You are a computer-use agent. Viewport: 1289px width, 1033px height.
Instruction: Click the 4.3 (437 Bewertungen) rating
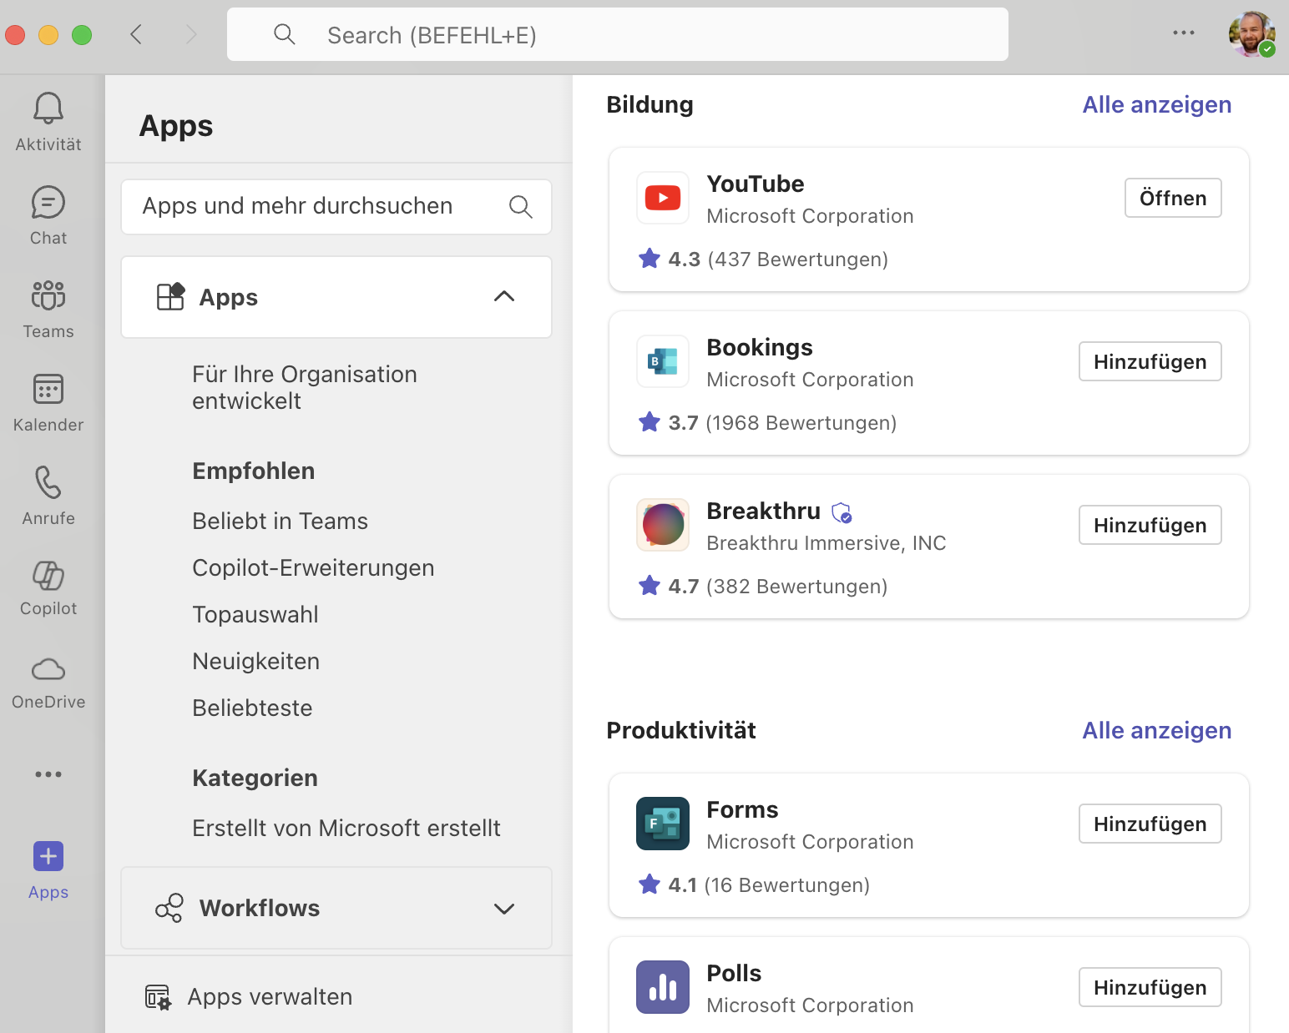coord(763,260)
